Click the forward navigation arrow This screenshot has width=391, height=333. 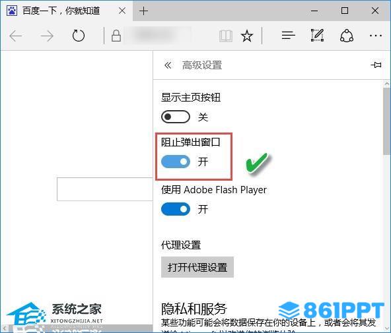coord(47,36)
